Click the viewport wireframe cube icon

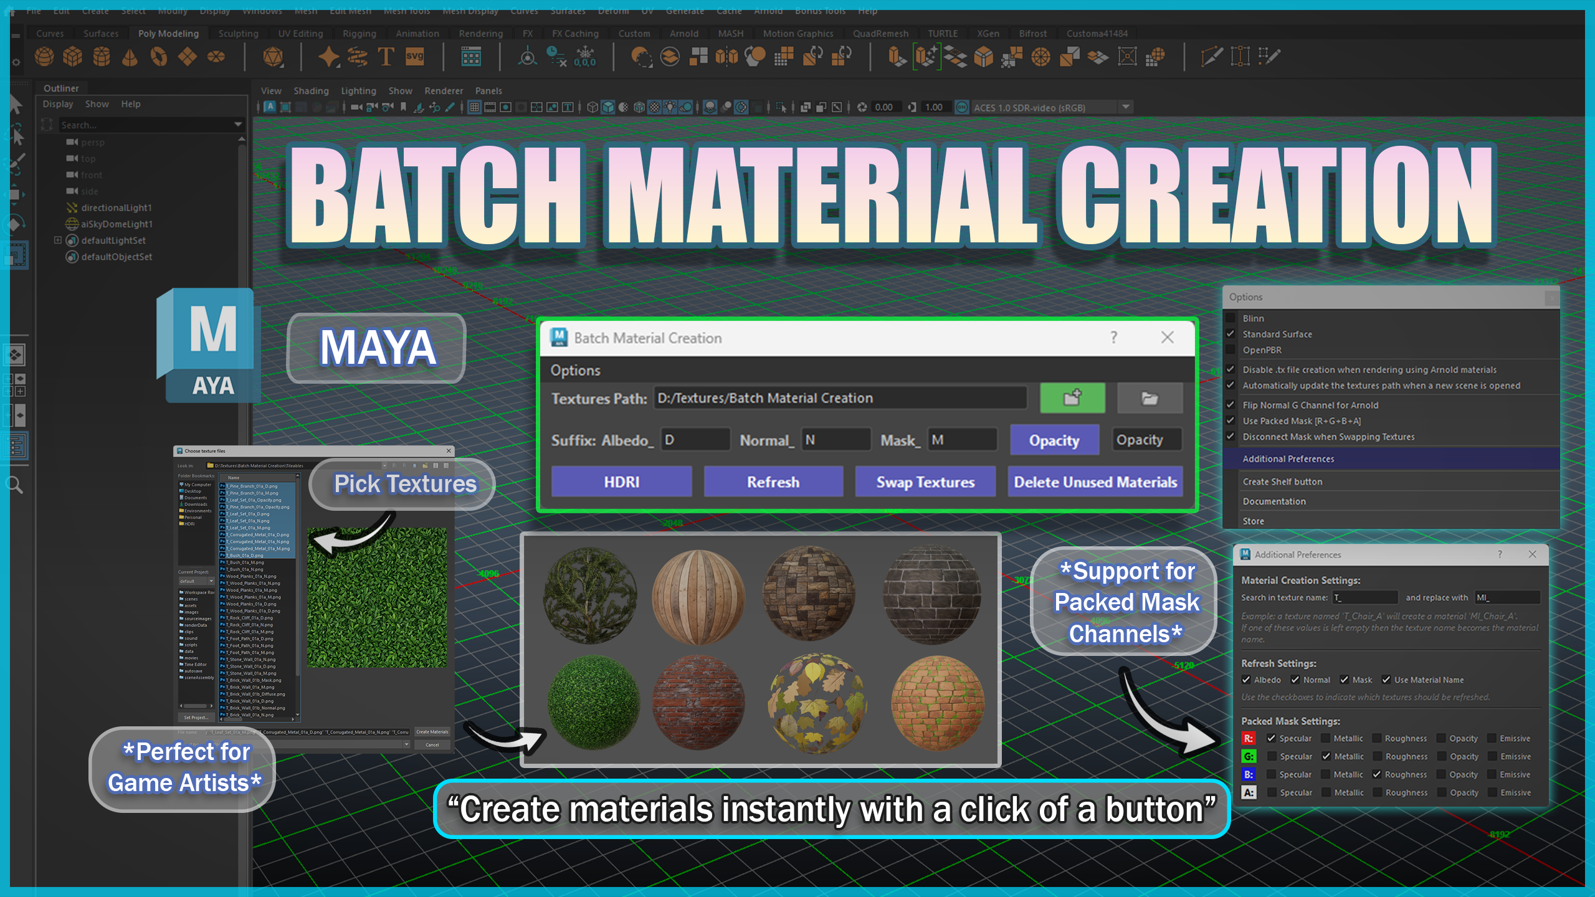pyautogui.click(x=593, y=107)
